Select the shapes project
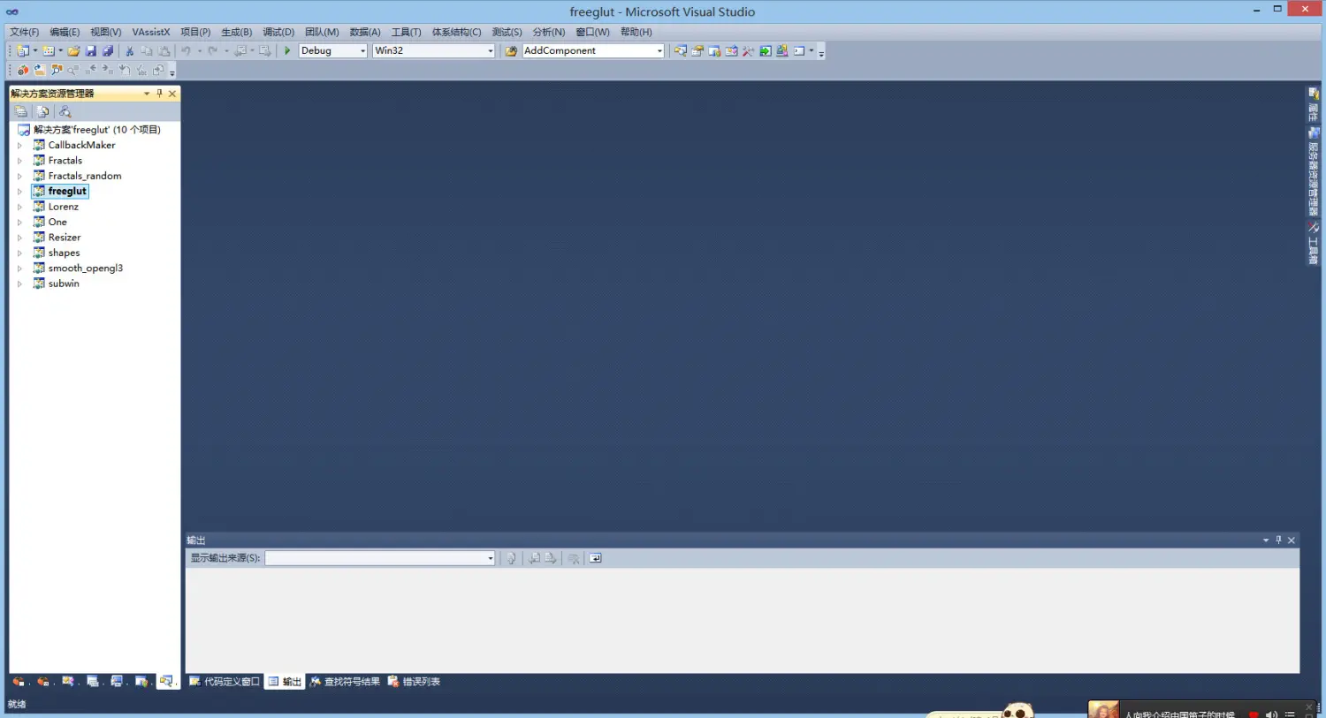 [x=64, y=253]
